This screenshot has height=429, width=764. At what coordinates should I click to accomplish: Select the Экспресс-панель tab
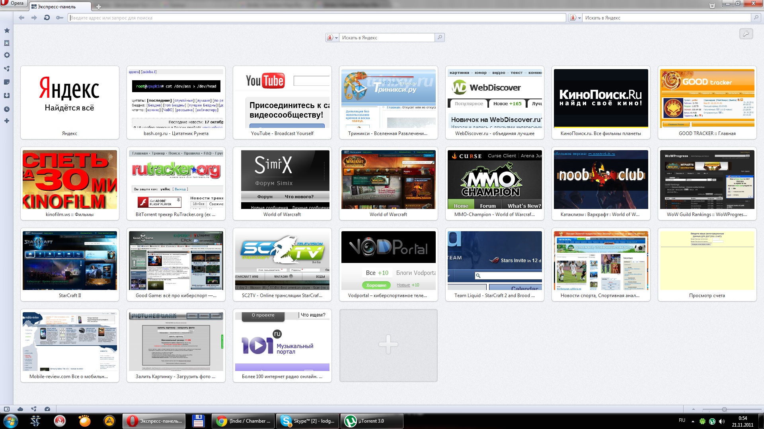(x=60, y=6)
